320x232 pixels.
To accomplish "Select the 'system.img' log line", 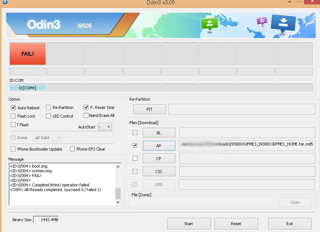I will point(31,171).
